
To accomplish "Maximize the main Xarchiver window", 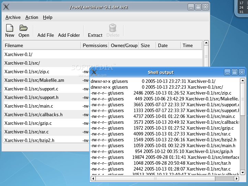I will 198,7.
